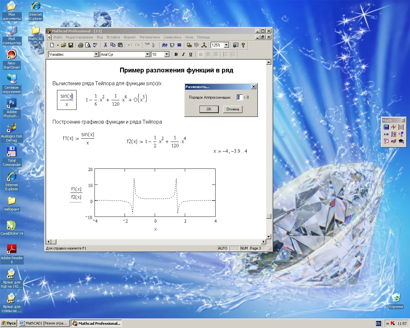Open the Символика menu

click(x=172, y=37)
